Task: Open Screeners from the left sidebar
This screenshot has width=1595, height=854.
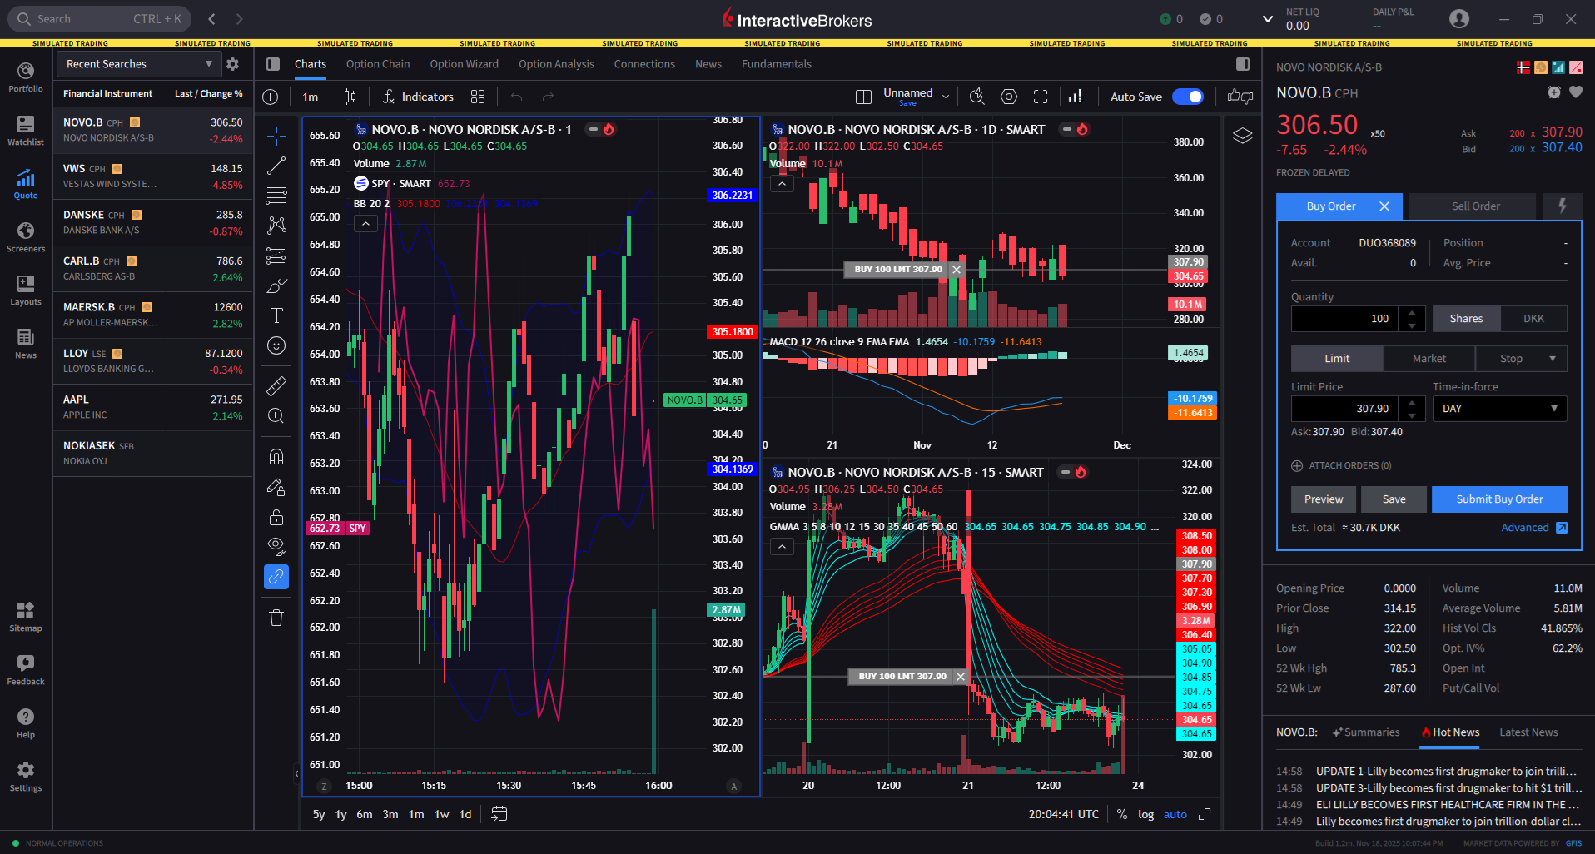Action: (25, 236)
